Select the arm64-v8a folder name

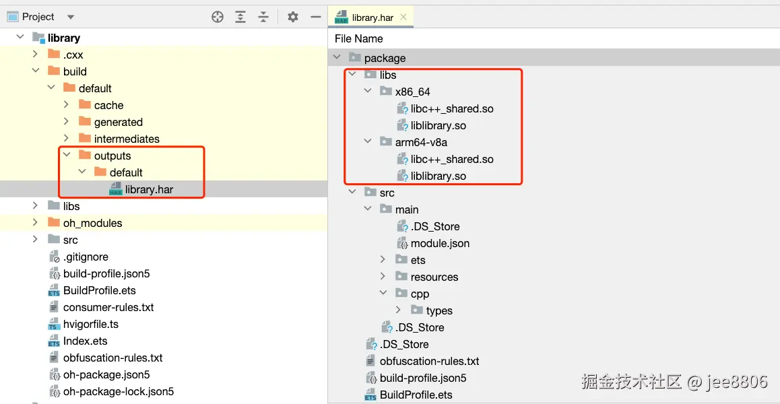(422, 142)
